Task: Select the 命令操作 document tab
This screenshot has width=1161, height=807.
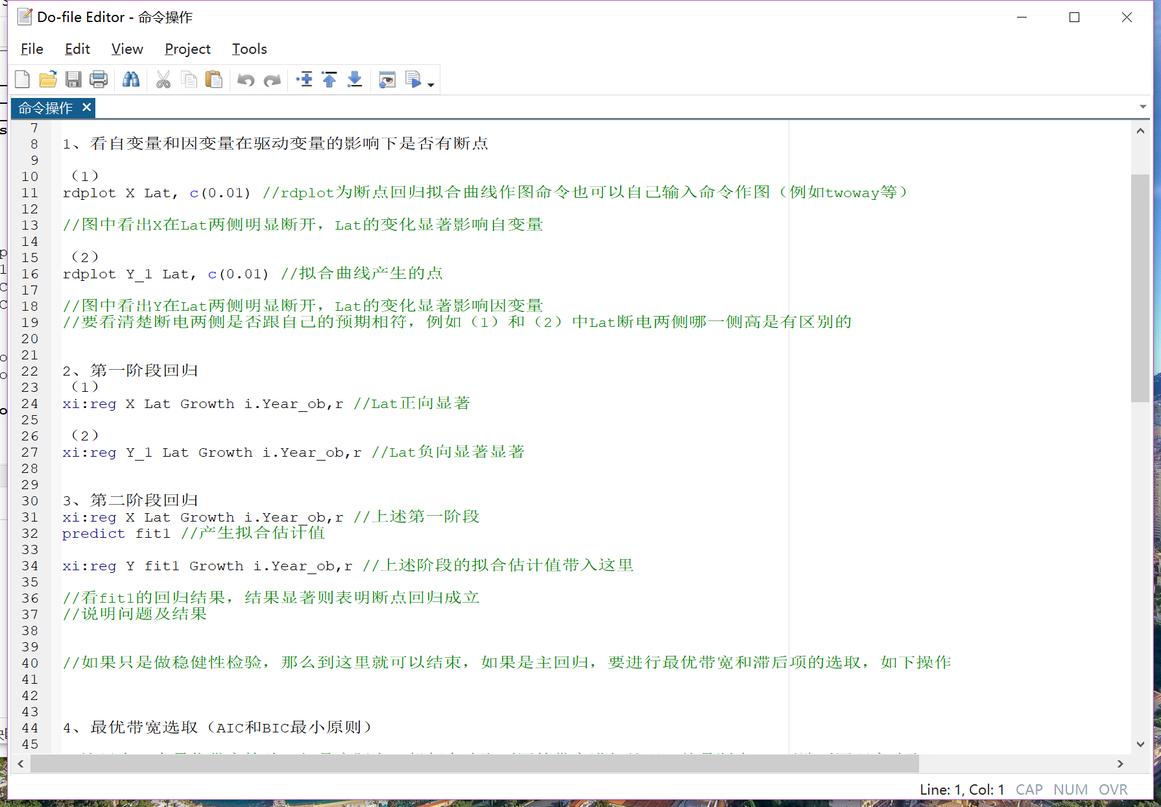Action: coord(45,108)
